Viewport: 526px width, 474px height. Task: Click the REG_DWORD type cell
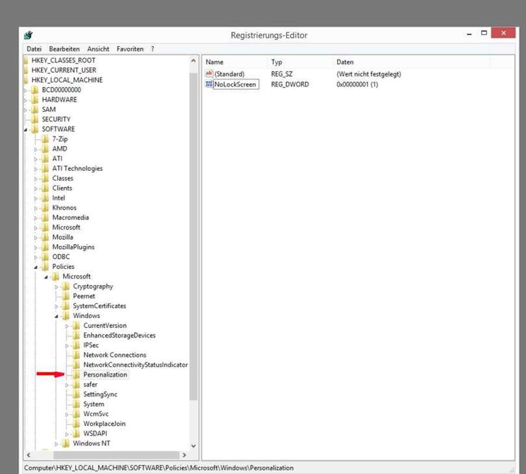(x=290, y=84)
